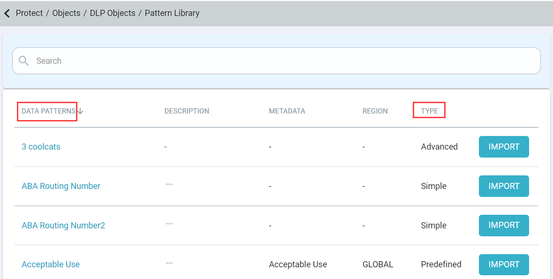The height and width of the screenshot is (279, 553).
Task: Focus the Search input field
Action: 276,60
